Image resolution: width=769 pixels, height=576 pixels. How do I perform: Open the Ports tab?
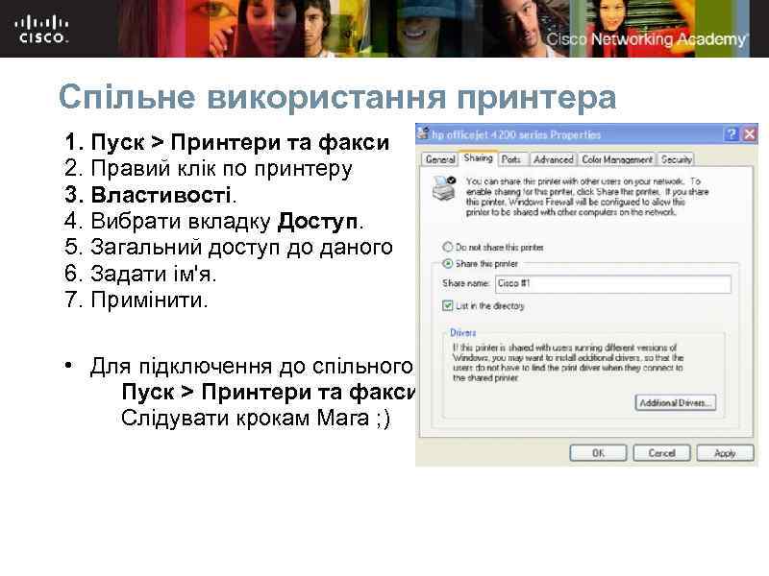(x=512, y=159)
